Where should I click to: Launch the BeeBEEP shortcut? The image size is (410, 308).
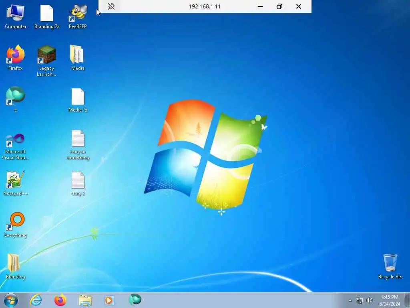click(78, 16)
